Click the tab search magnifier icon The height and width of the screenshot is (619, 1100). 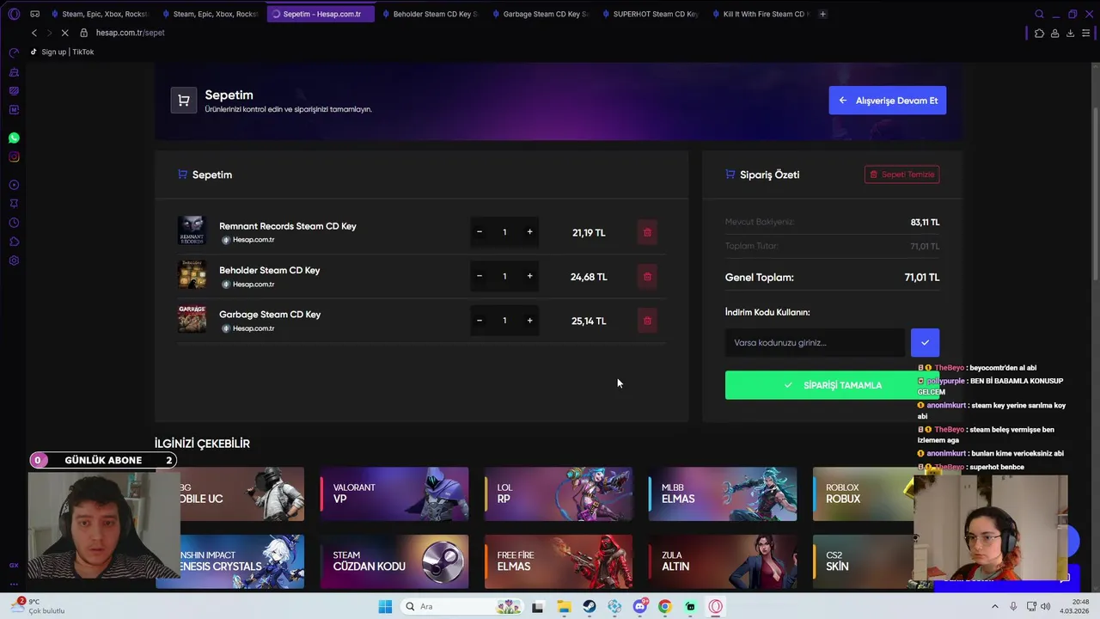click(x=1039, y=14)
